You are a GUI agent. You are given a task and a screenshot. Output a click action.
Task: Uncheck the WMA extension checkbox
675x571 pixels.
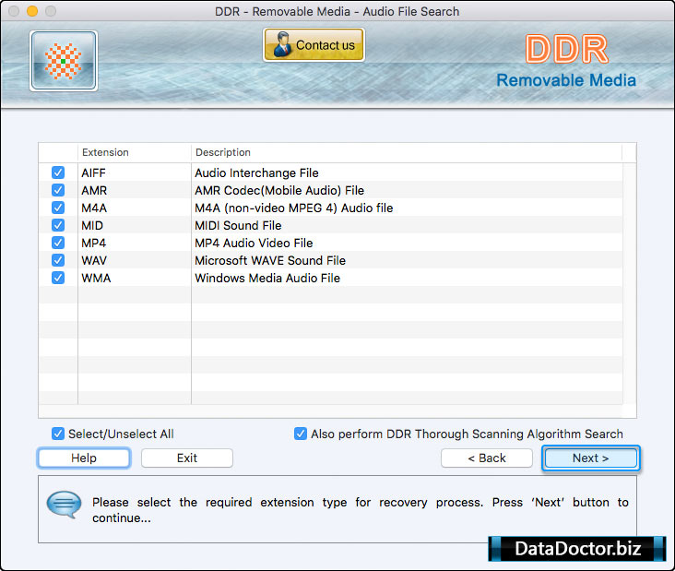[58, 278]
